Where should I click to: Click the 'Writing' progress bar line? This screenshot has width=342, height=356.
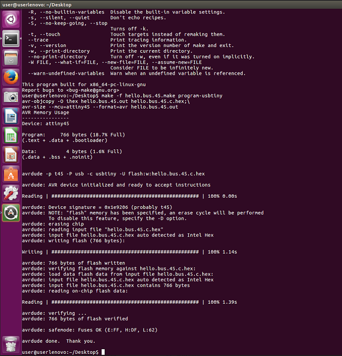(x=129, y=252)
